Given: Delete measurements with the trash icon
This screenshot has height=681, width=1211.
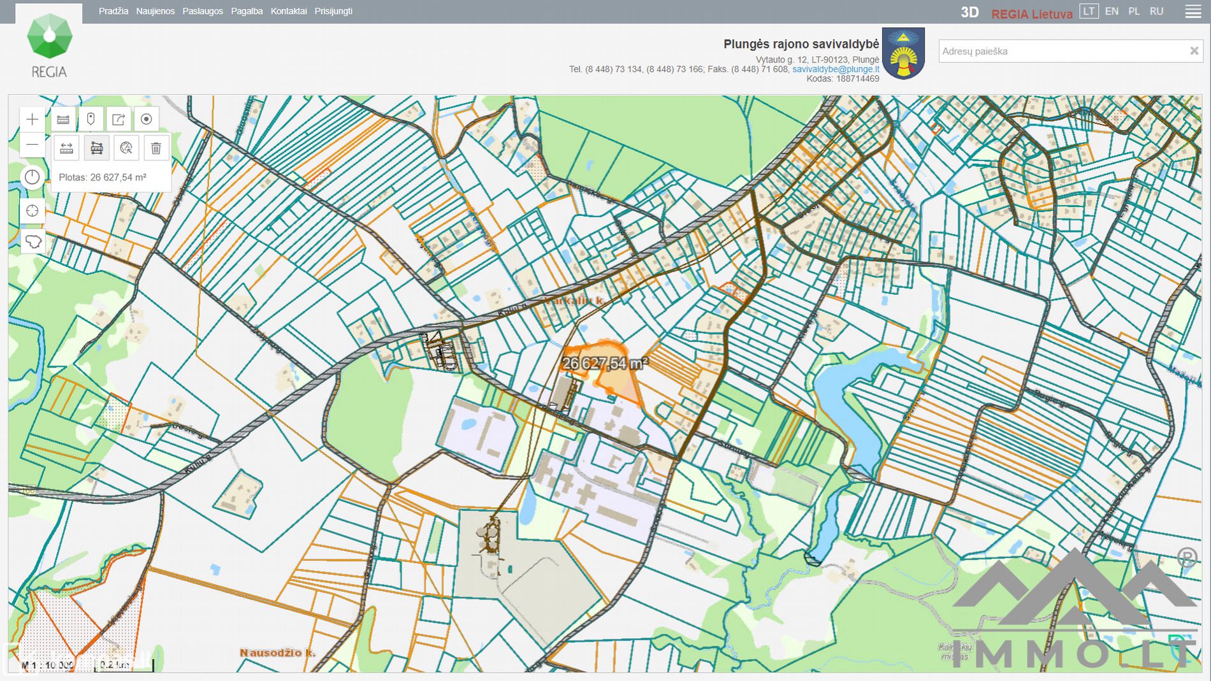Looking at the screenshot, I should tap(156, 148).
